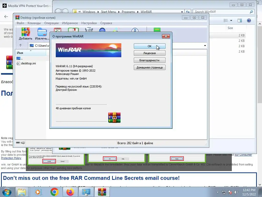
Task: Click the Лицензия button
Action: tap(149, 53)
